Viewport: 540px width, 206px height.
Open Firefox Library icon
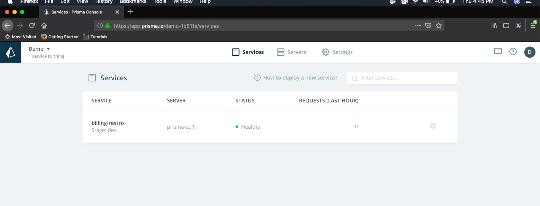(x=494, y=26)
